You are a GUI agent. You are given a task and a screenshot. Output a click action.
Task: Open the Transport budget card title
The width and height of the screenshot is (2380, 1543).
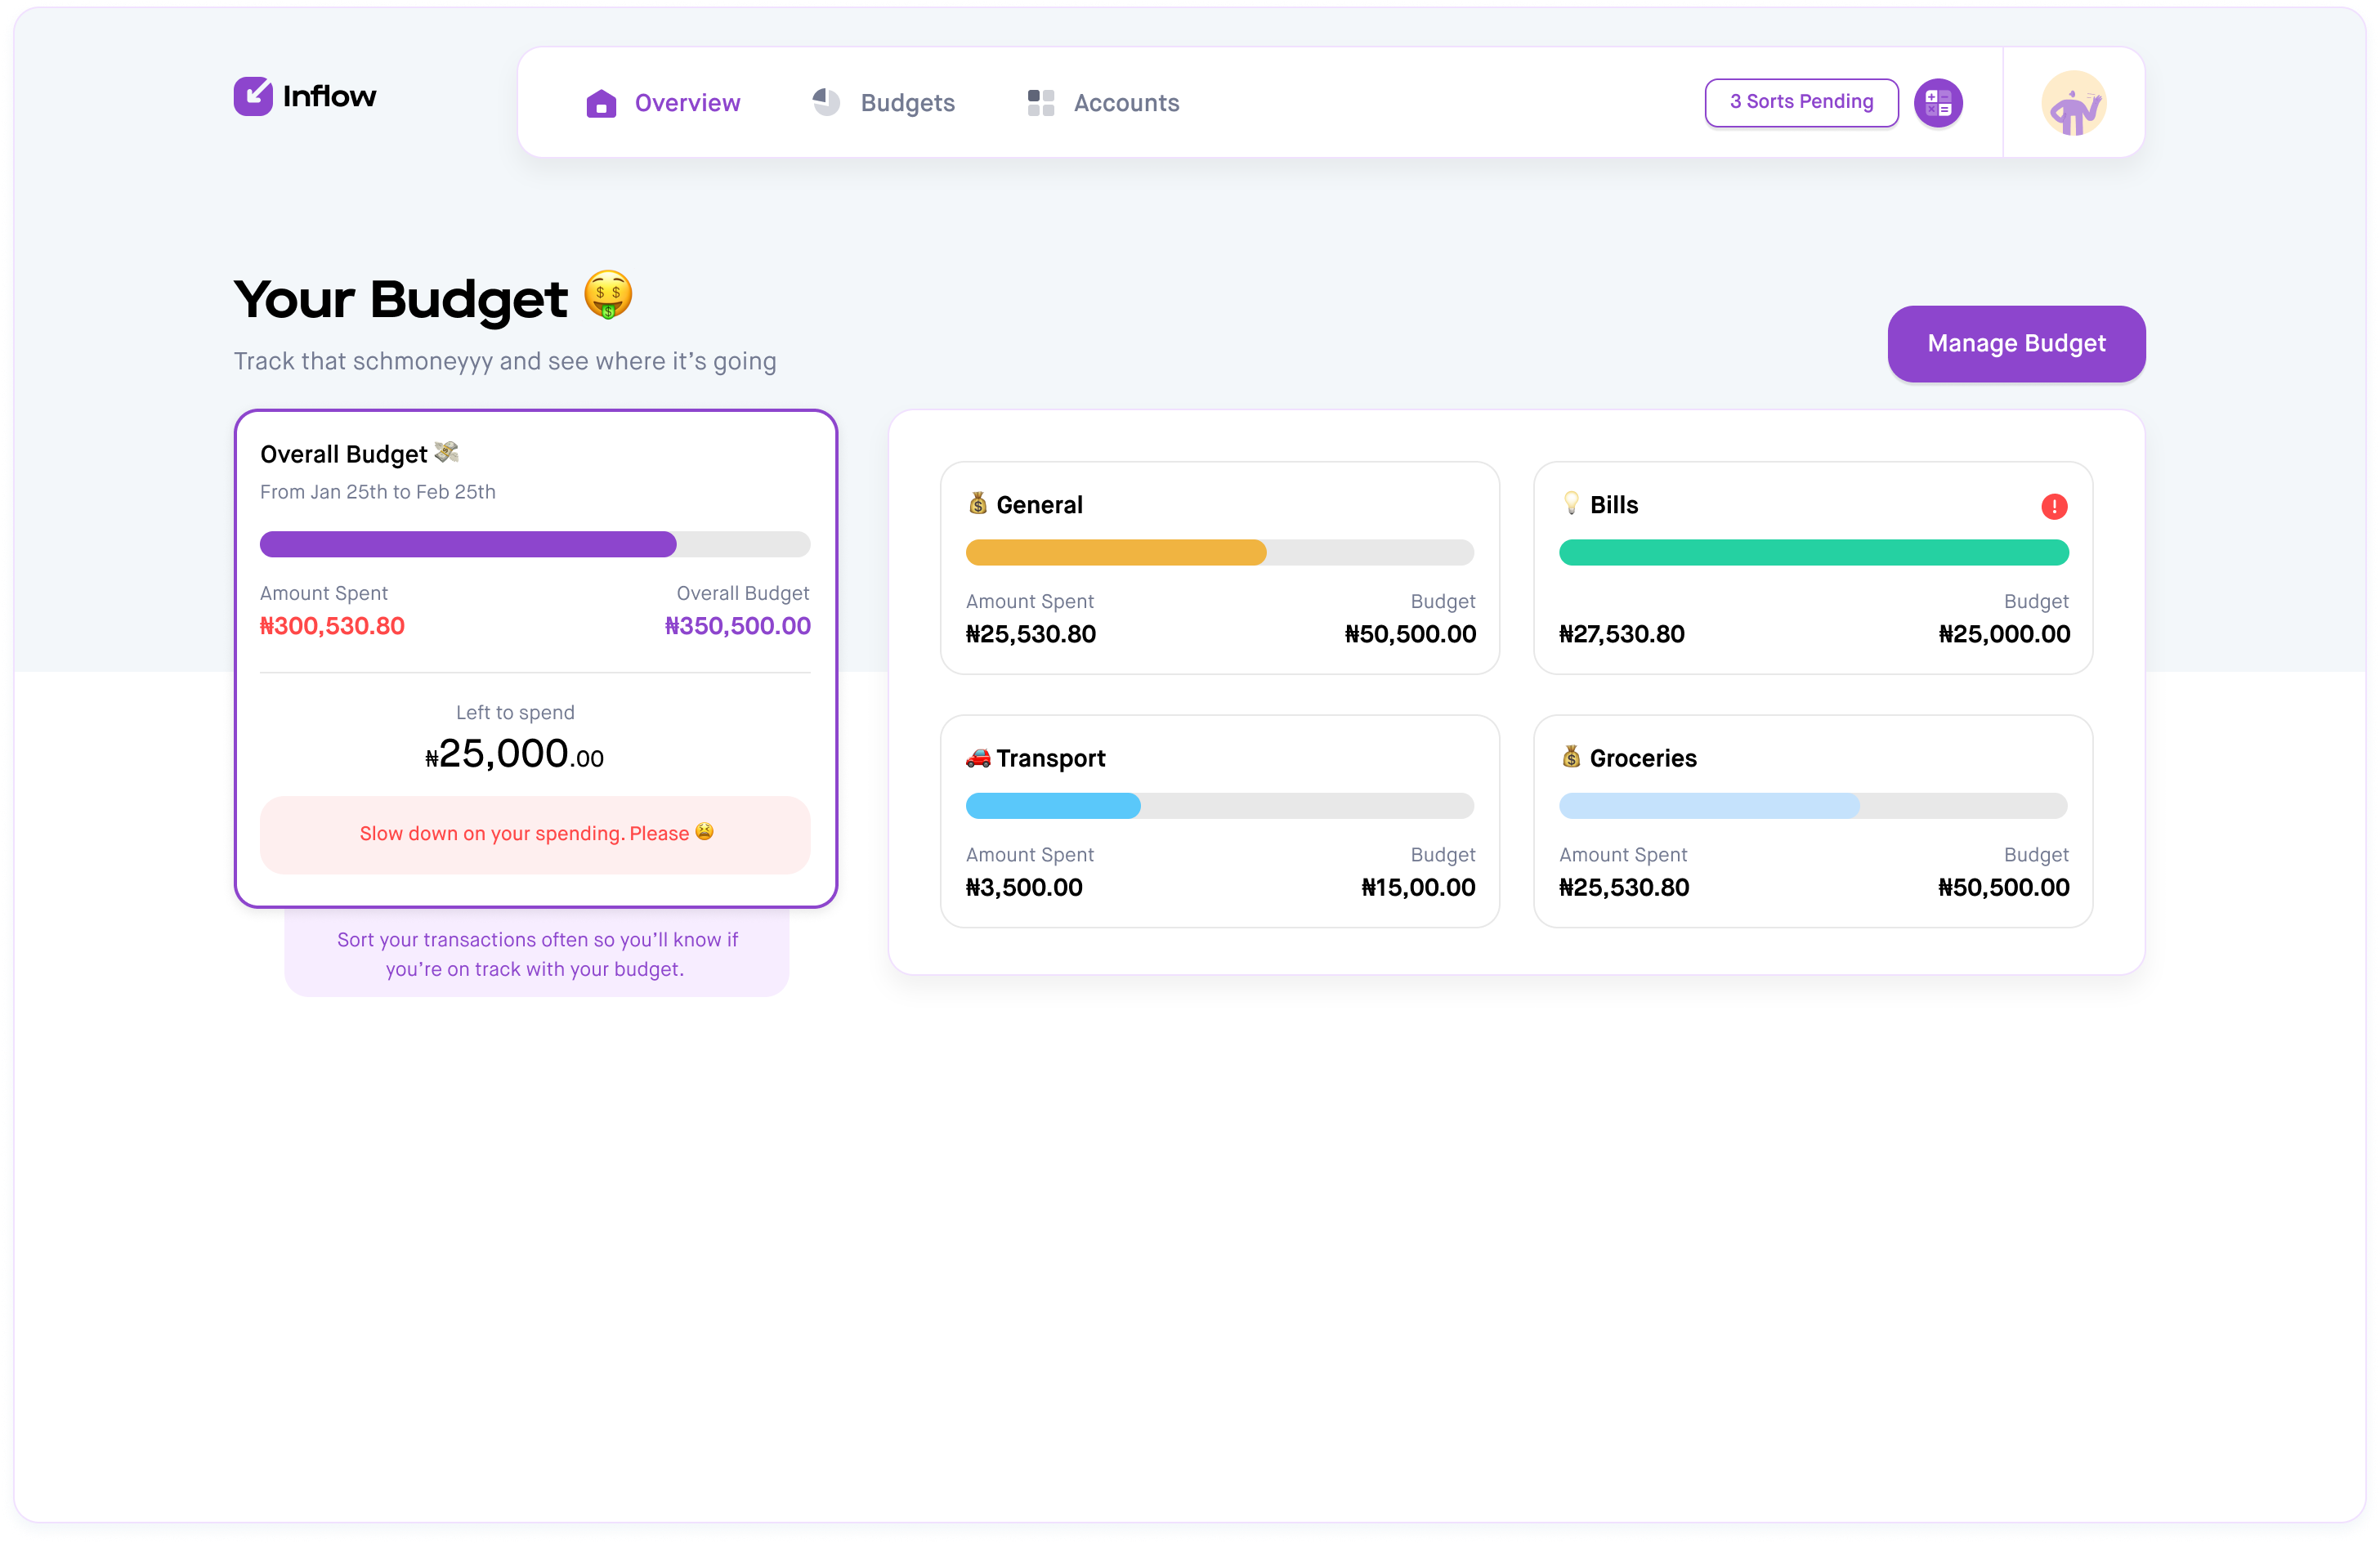[1051, 758]
